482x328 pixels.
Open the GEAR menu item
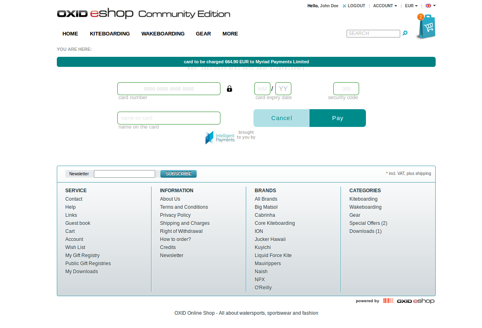pyautogui.click(x=203, y=33)
